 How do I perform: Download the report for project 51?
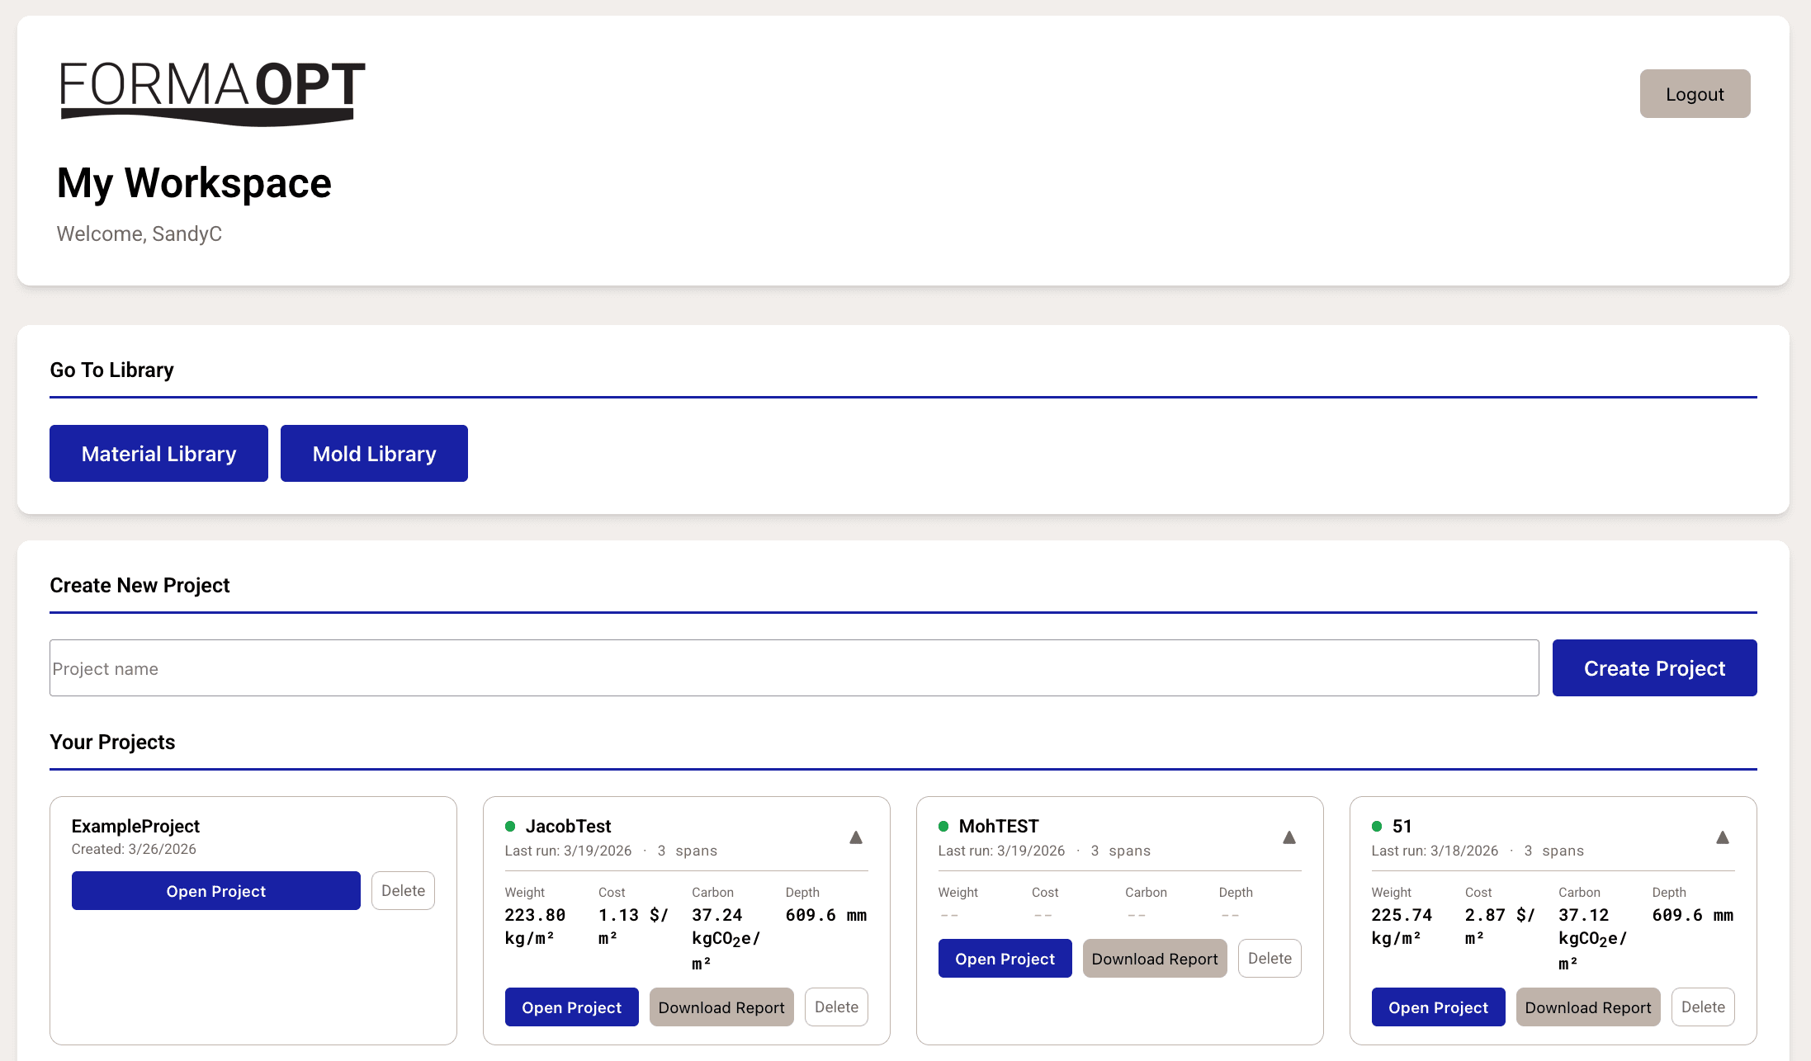[1587, 1007]
